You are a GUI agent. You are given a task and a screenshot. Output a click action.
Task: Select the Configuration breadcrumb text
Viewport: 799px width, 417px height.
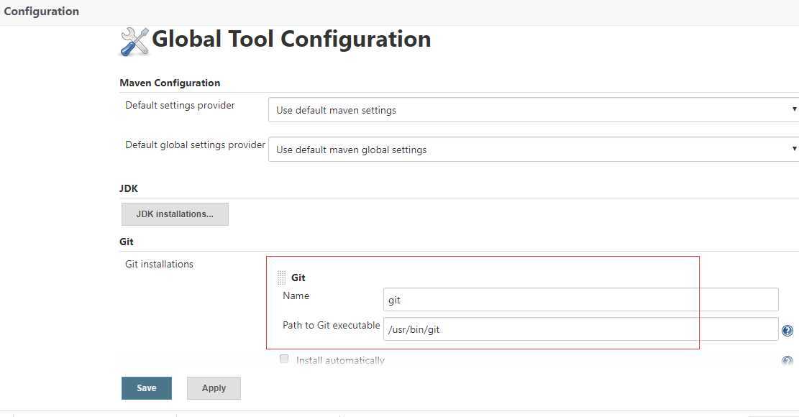pos(41,12)
